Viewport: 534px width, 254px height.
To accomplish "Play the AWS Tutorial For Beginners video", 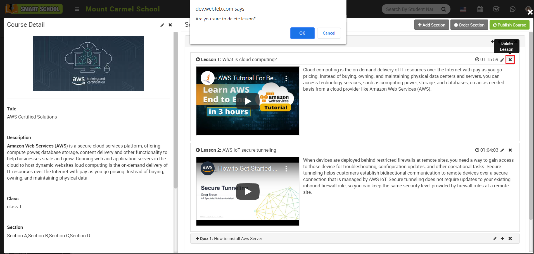I will tap(247, 101).
